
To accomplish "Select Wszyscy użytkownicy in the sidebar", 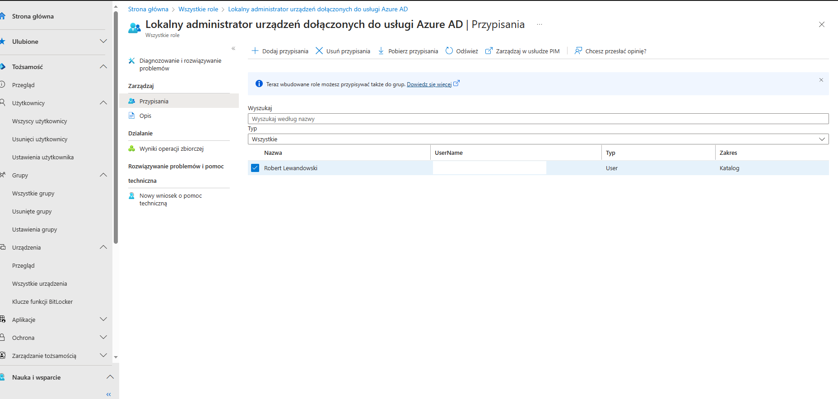I will 40,121.
